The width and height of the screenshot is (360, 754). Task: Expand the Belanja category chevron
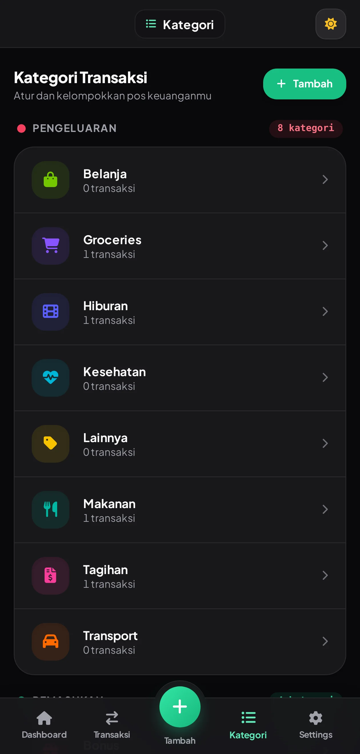[x=325, y=179]
